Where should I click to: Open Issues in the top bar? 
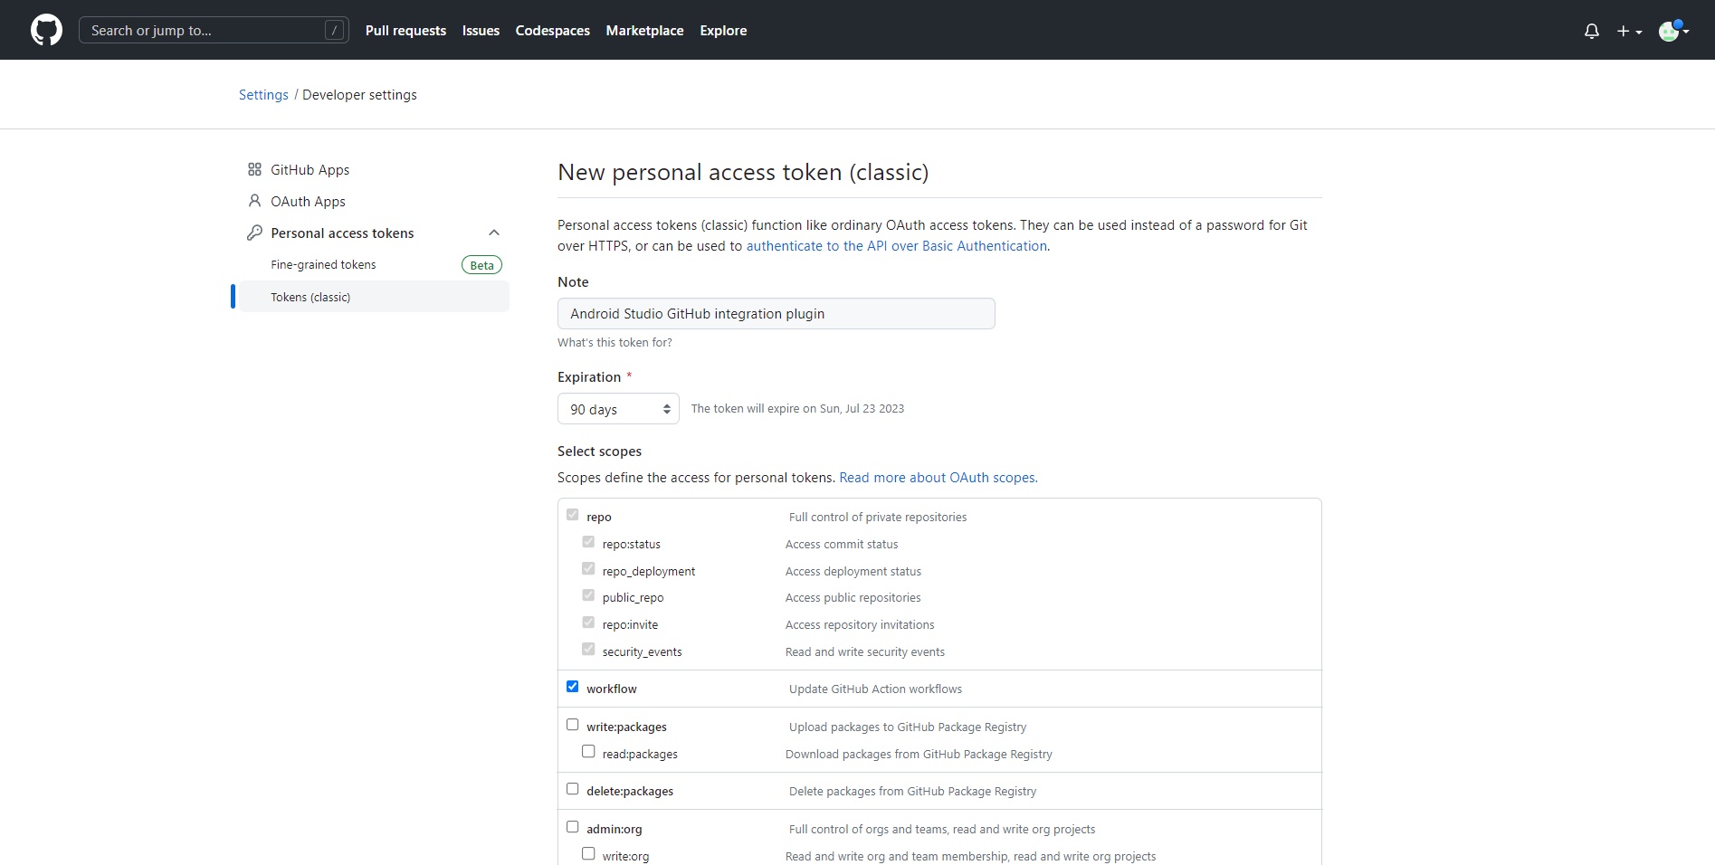[x=481, y=31]
